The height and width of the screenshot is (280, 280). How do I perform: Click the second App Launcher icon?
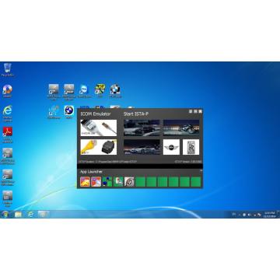(x=96, y=182)
